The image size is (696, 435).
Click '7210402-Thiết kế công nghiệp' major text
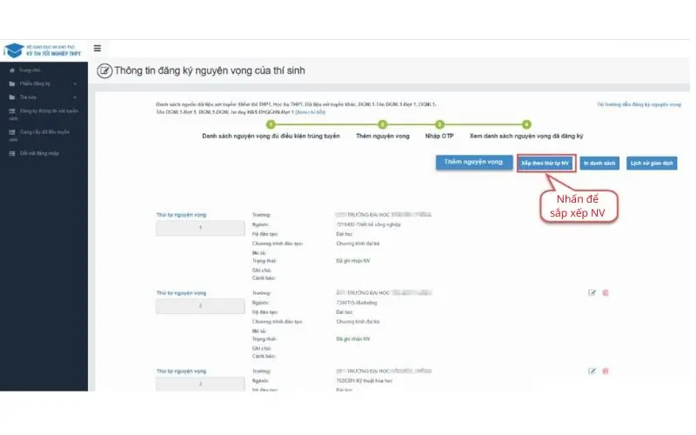click(368, 224)
